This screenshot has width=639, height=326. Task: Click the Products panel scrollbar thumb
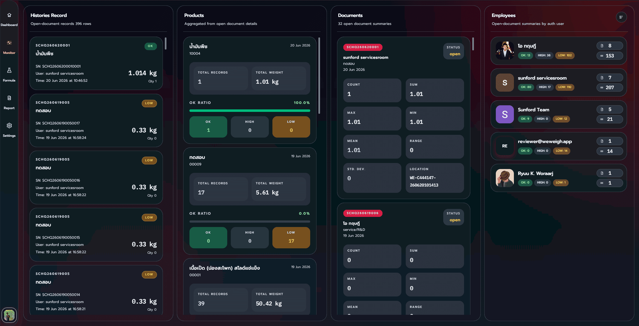tap(319, 75)
